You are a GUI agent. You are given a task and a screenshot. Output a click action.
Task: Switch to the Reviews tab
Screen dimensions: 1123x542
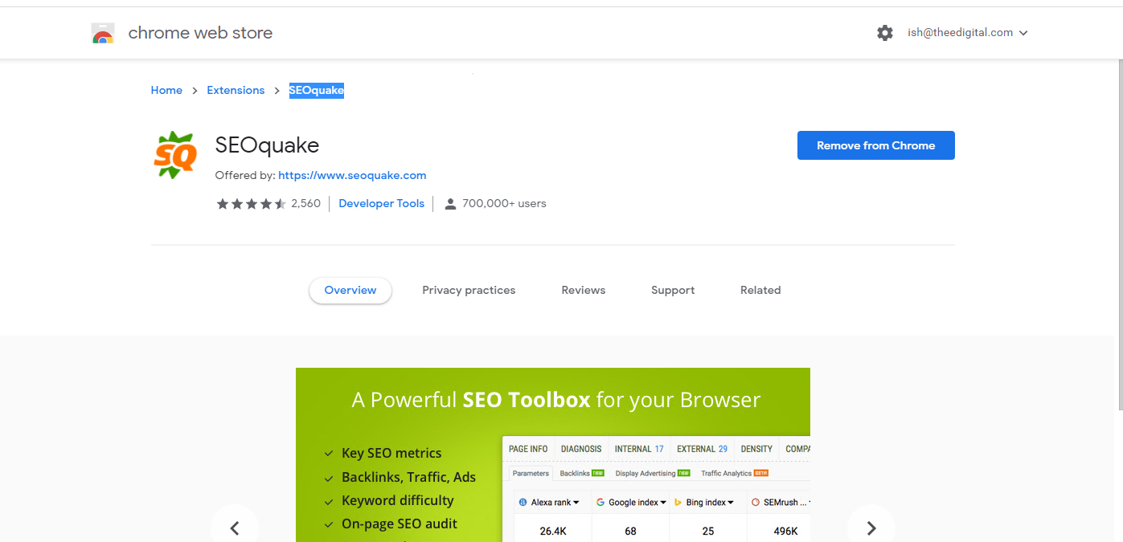tap(583, 290)
